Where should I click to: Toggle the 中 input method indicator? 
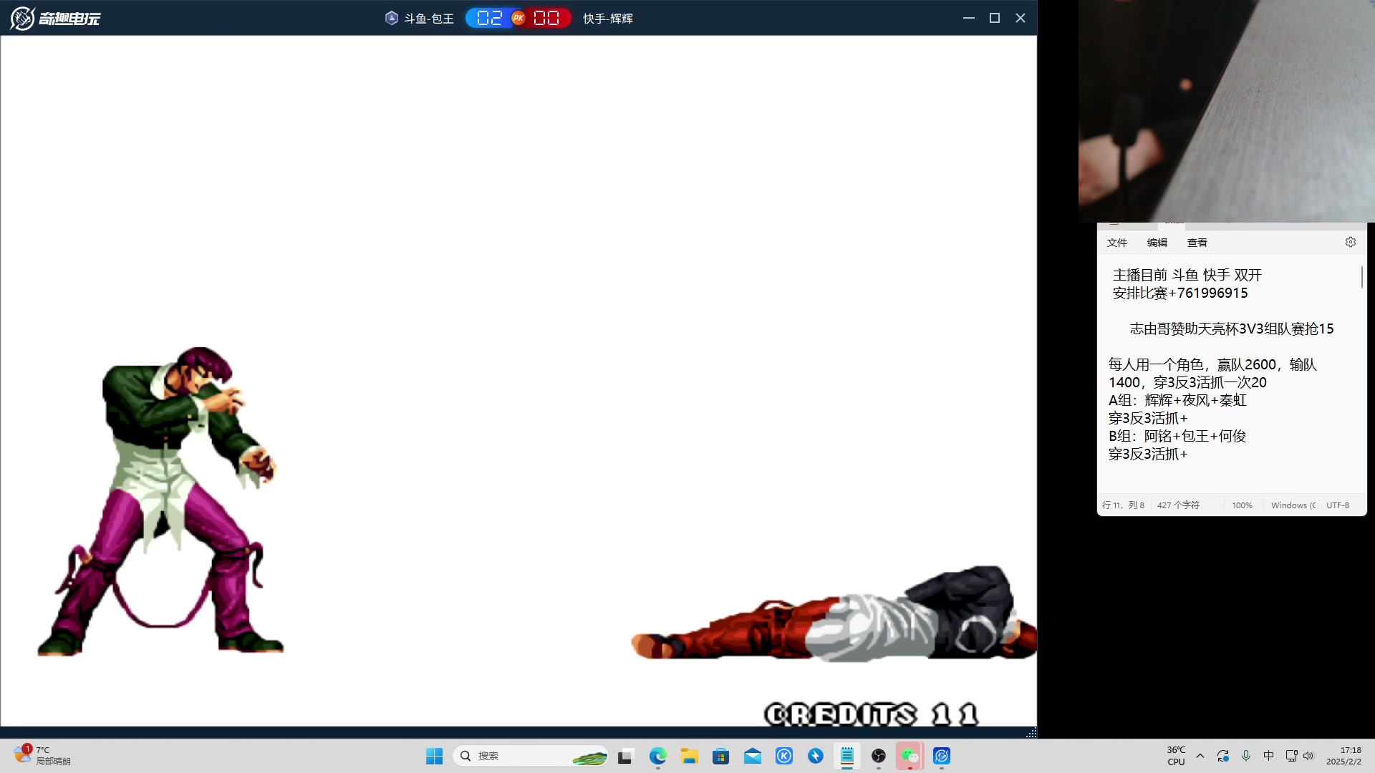[1268, 756]
